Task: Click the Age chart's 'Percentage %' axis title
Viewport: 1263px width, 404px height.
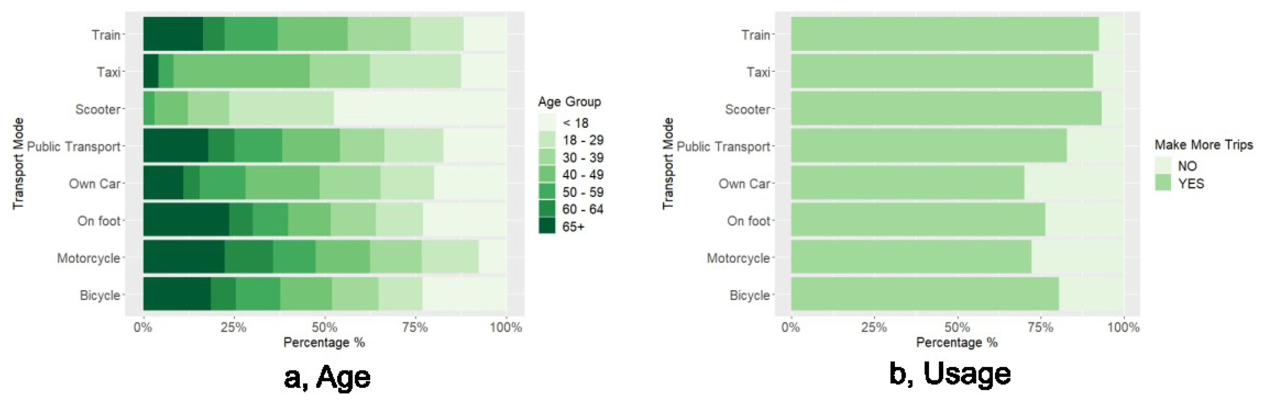Action: (x=324, y=342)
